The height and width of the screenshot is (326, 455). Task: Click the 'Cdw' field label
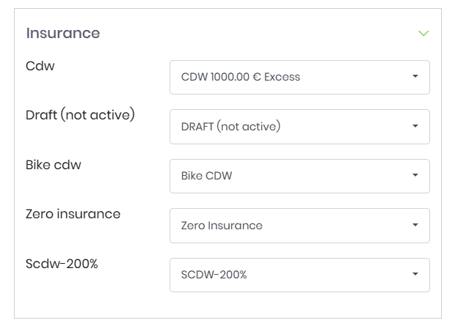(x=40, y=66)
